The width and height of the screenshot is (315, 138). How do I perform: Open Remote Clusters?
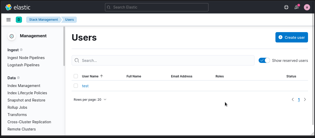22,129
